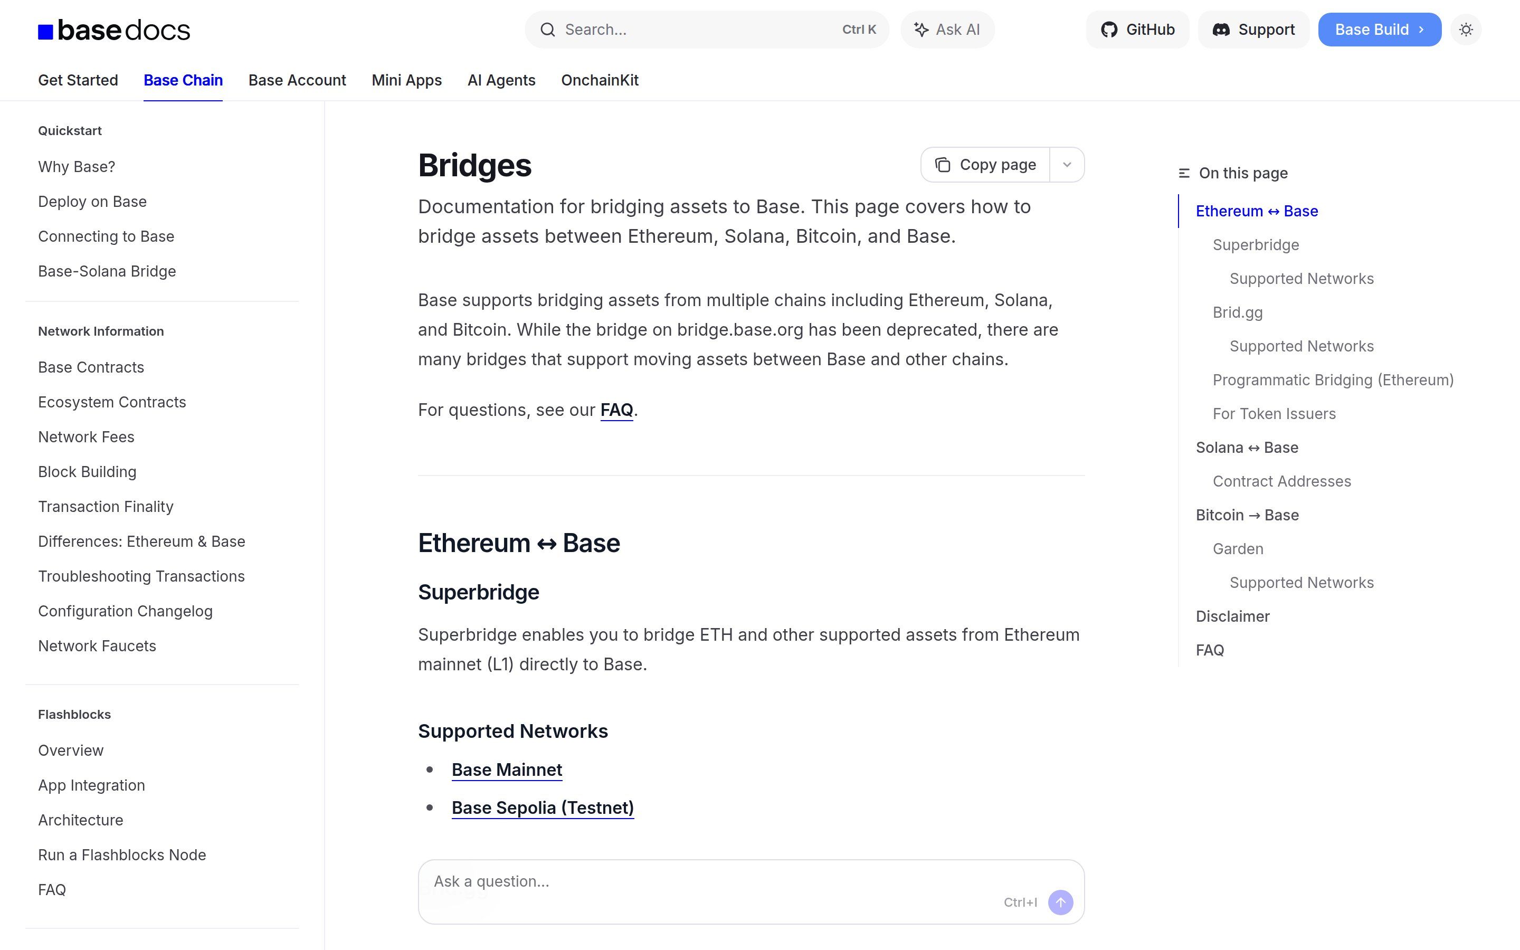
Task: Click the Ask AI sparkle icon
Action: [921, 29]
